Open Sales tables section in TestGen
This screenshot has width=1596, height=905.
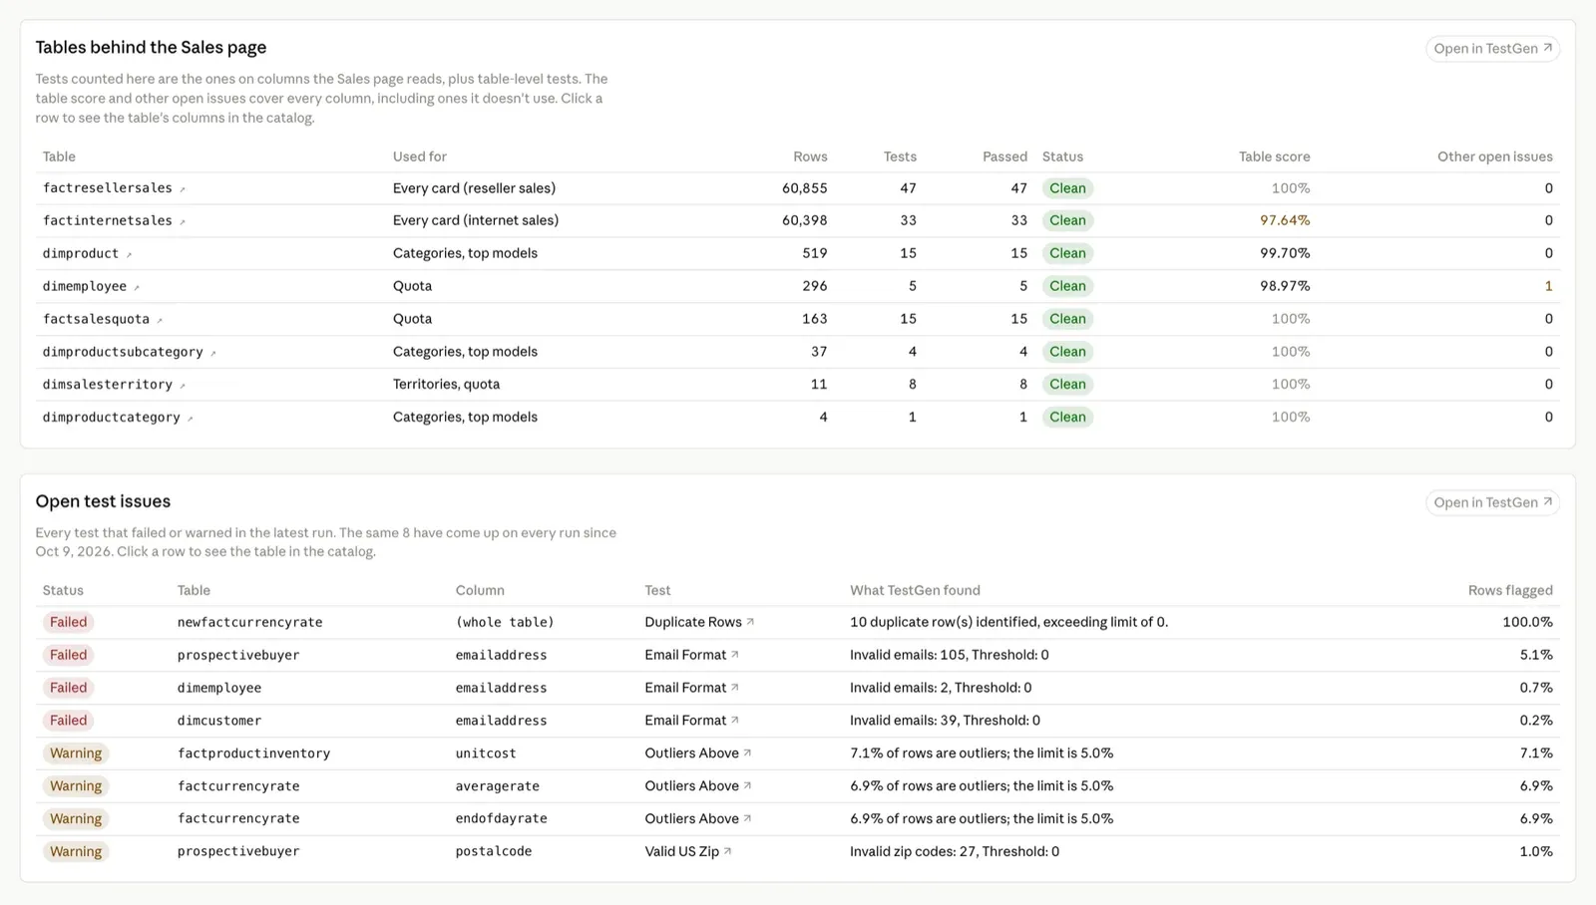(x=1492, y=48)
